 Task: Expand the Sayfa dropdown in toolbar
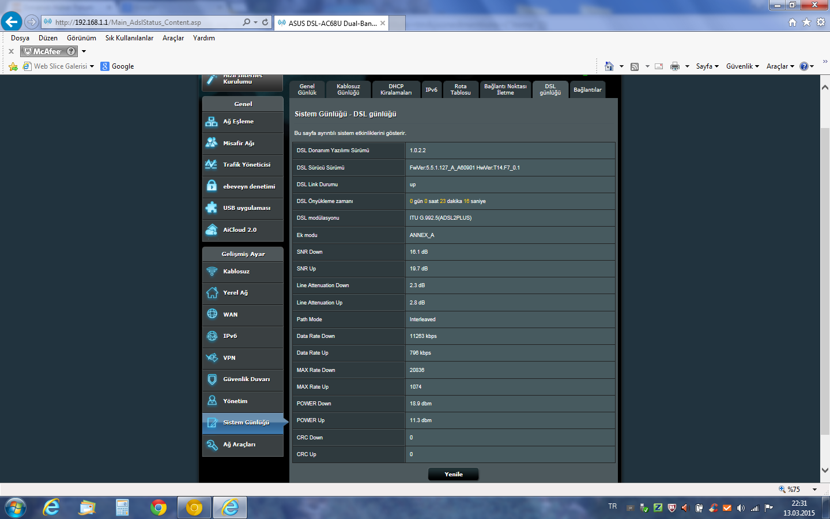pyautogui.click(x=707, y=66)
